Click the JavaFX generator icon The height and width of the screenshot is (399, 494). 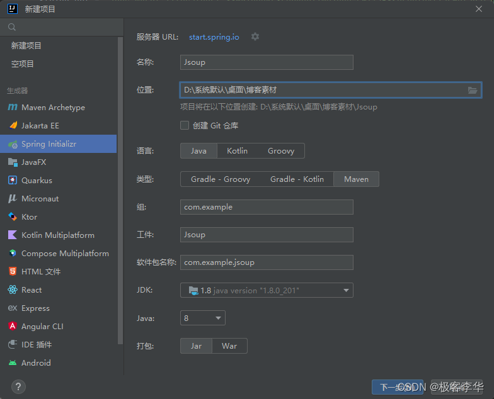click(x=13, y=162)
